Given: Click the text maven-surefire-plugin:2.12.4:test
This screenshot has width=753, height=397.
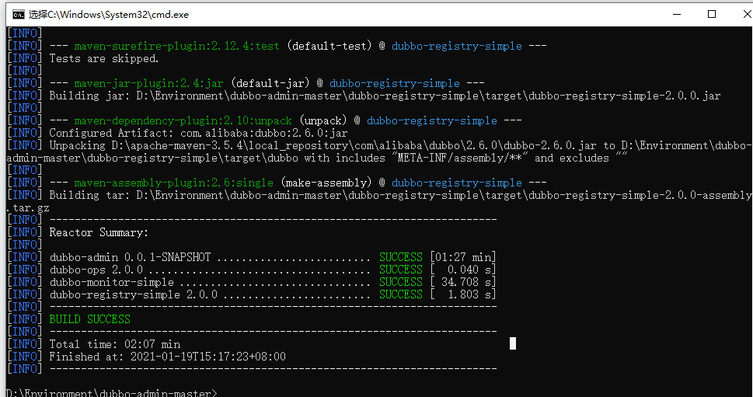Looking at the screenshot, I should pos(176,46).
